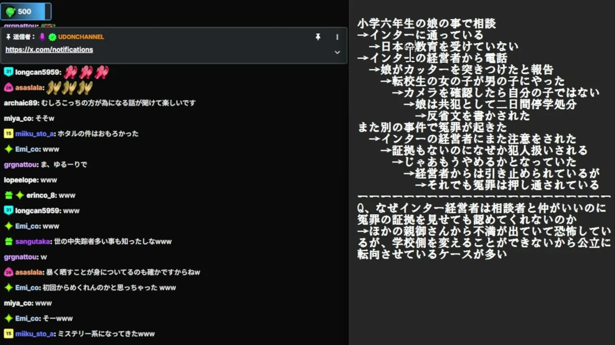Open lopeelope's user card
This screenshot has height=345, width=615.
[x=20, y=180]
